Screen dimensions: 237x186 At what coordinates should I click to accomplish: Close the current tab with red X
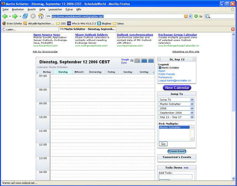pos(233,29)
